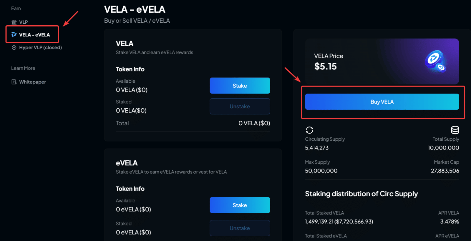This screenshot has height=241, width=471.
Task: Click the VELA logo icon beside VELA-eVELA
Action: (14, 34)
